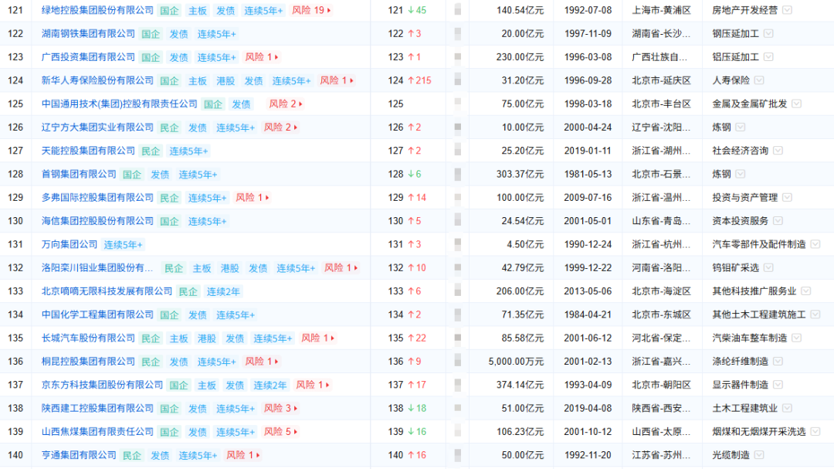Expand 风险 5 tag for 山西焦煤集团

coord(280,432)
